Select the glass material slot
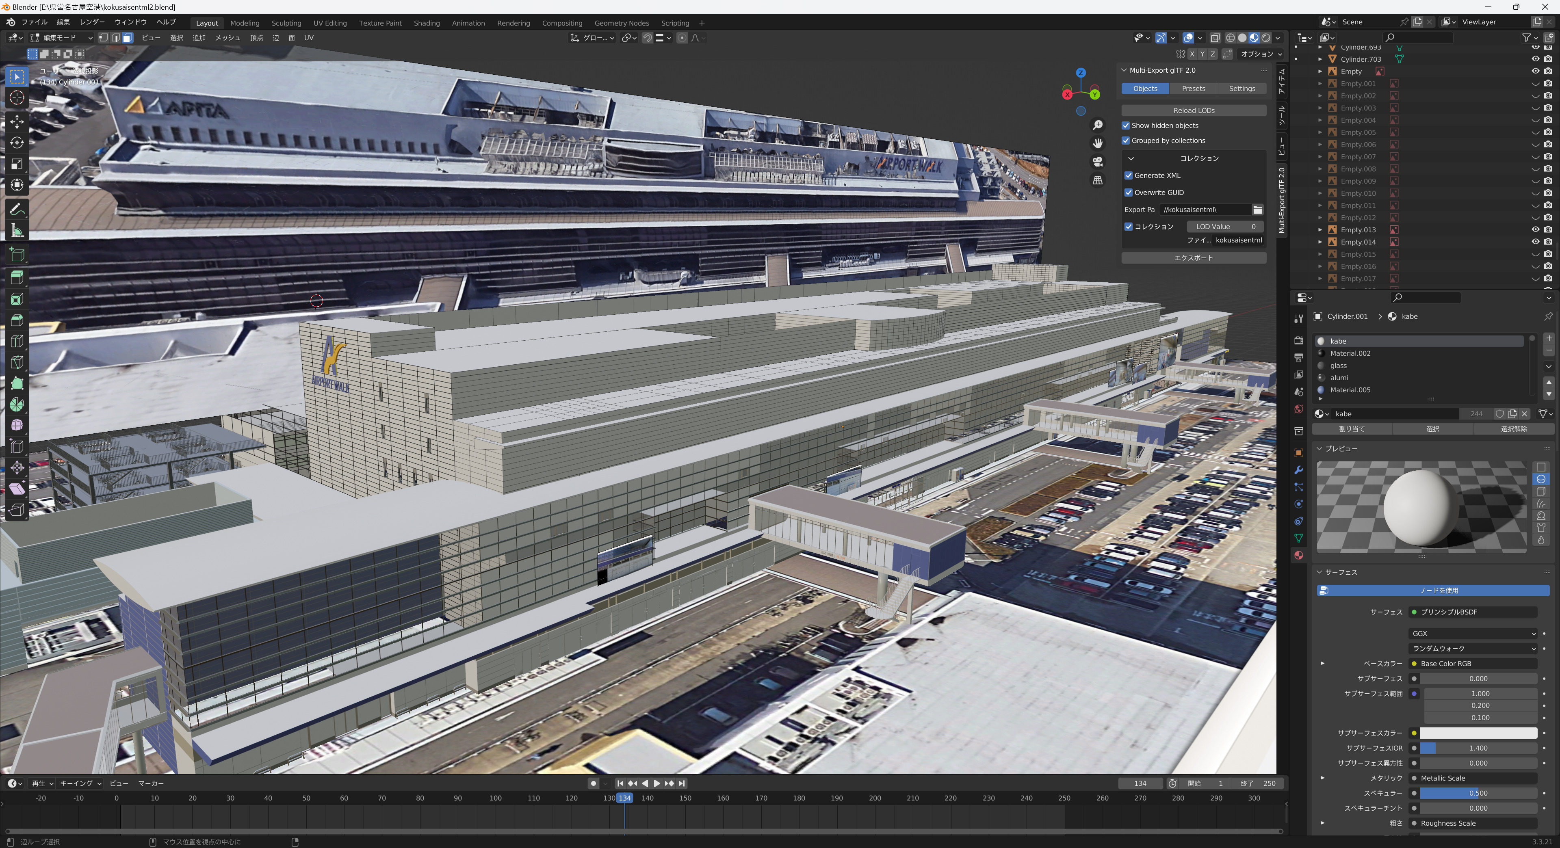The image size is (1560, 848). point(1420,366)
